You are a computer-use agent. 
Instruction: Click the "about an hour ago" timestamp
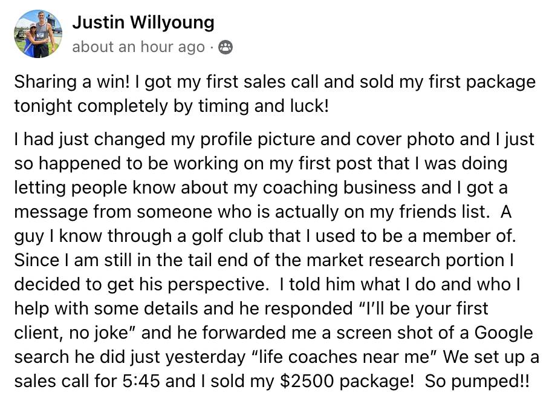click(138, 47)
